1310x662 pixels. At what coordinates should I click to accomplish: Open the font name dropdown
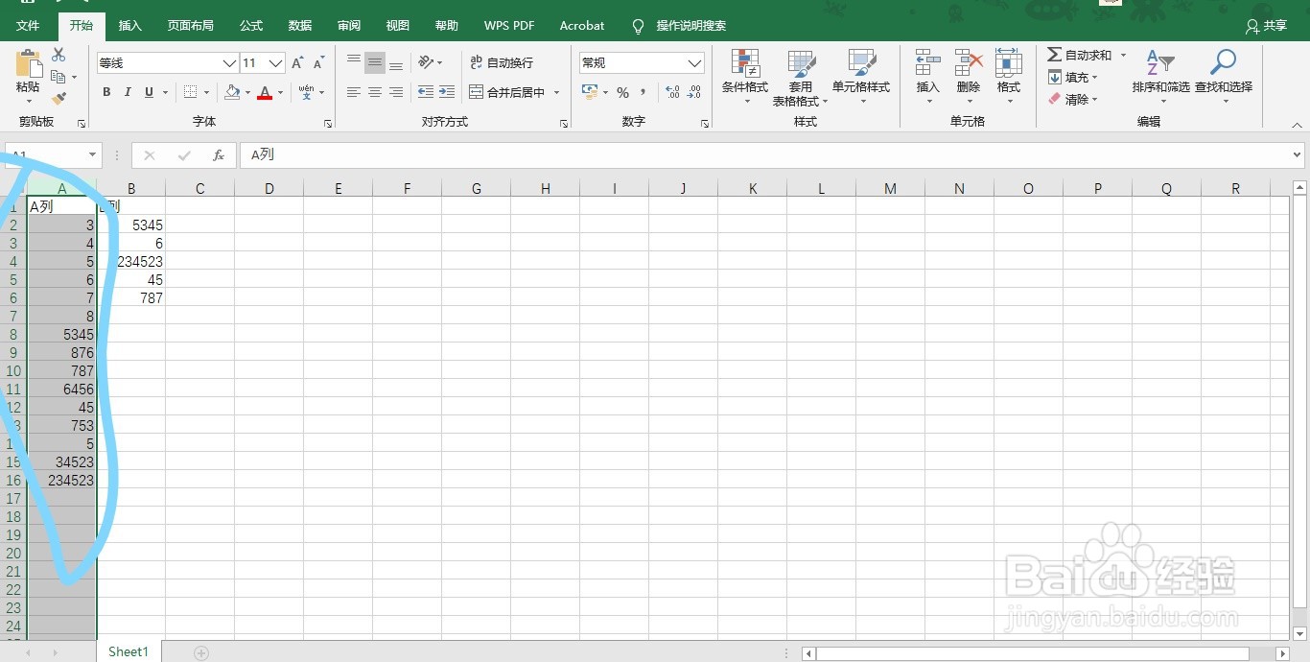pyautogui.click(x=230, y=61)
